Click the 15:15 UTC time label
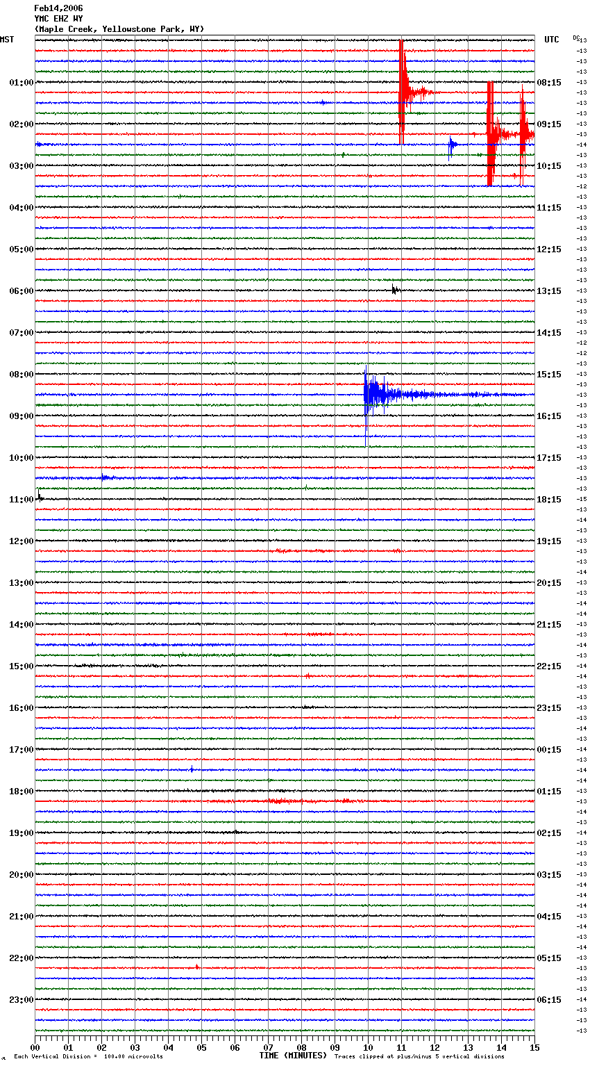This screenshot has height=1066, width=590. 549,375
